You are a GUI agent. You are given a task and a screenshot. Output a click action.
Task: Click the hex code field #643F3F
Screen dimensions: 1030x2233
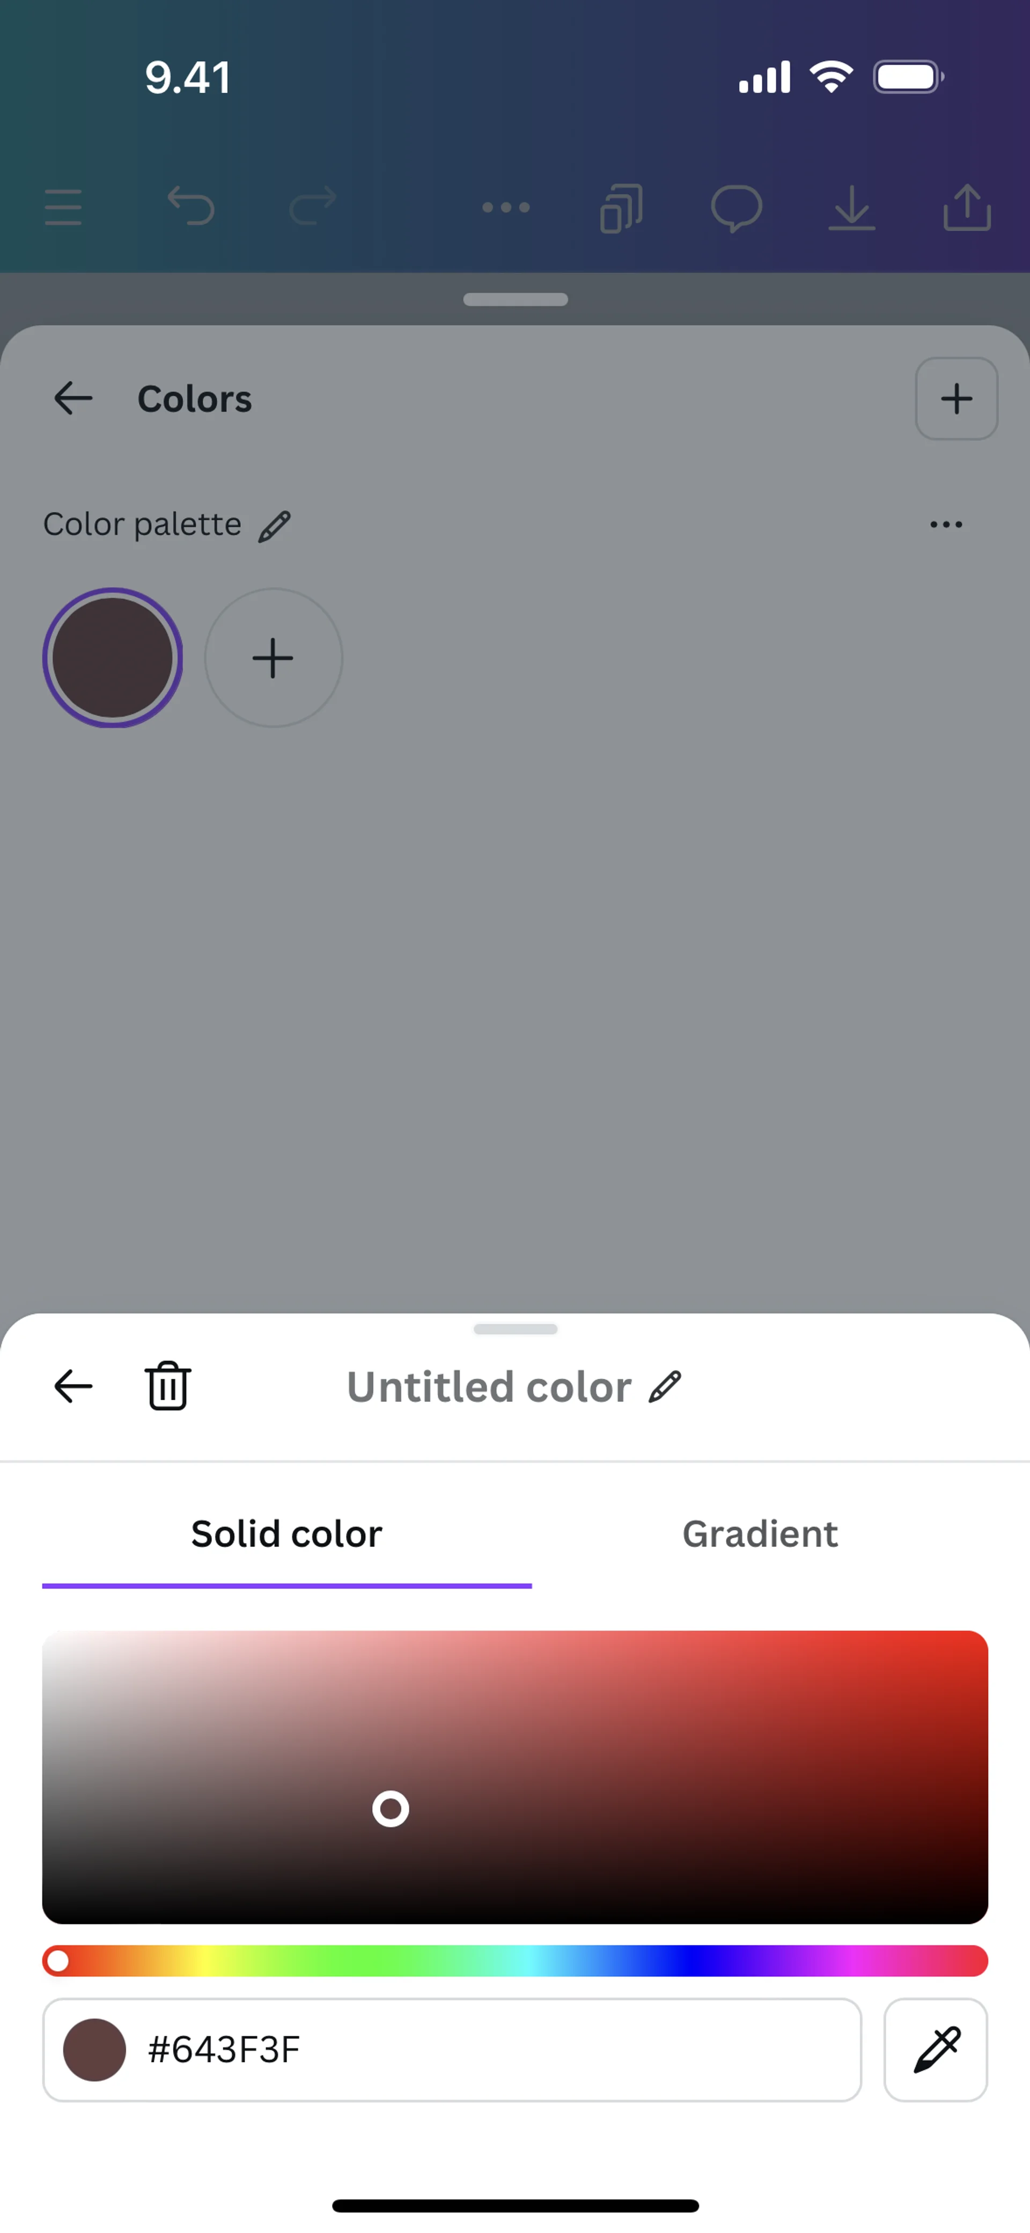pos(485,2049)
